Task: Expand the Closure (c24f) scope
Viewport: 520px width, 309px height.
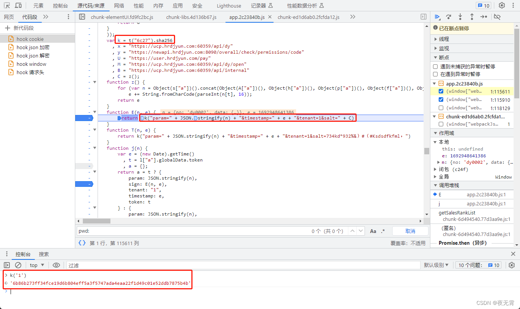Action: (436, 169)
